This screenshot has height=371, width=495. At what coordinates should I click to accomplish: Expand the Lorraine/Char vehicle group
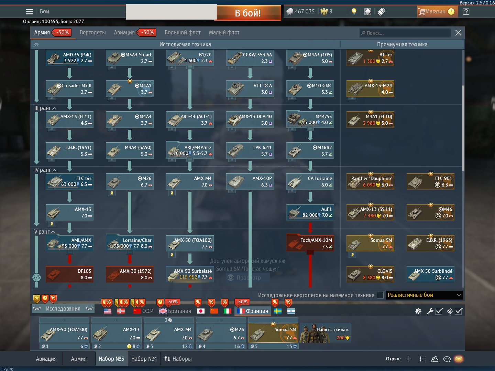130,252
